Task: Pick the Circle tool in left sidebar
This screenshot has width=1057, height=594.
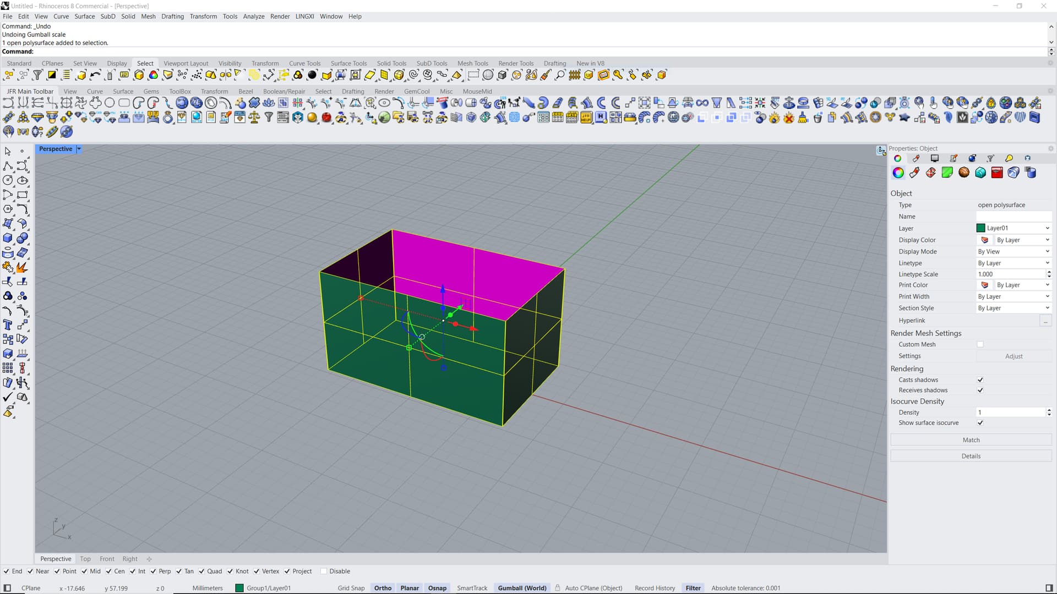Action: 8,180
